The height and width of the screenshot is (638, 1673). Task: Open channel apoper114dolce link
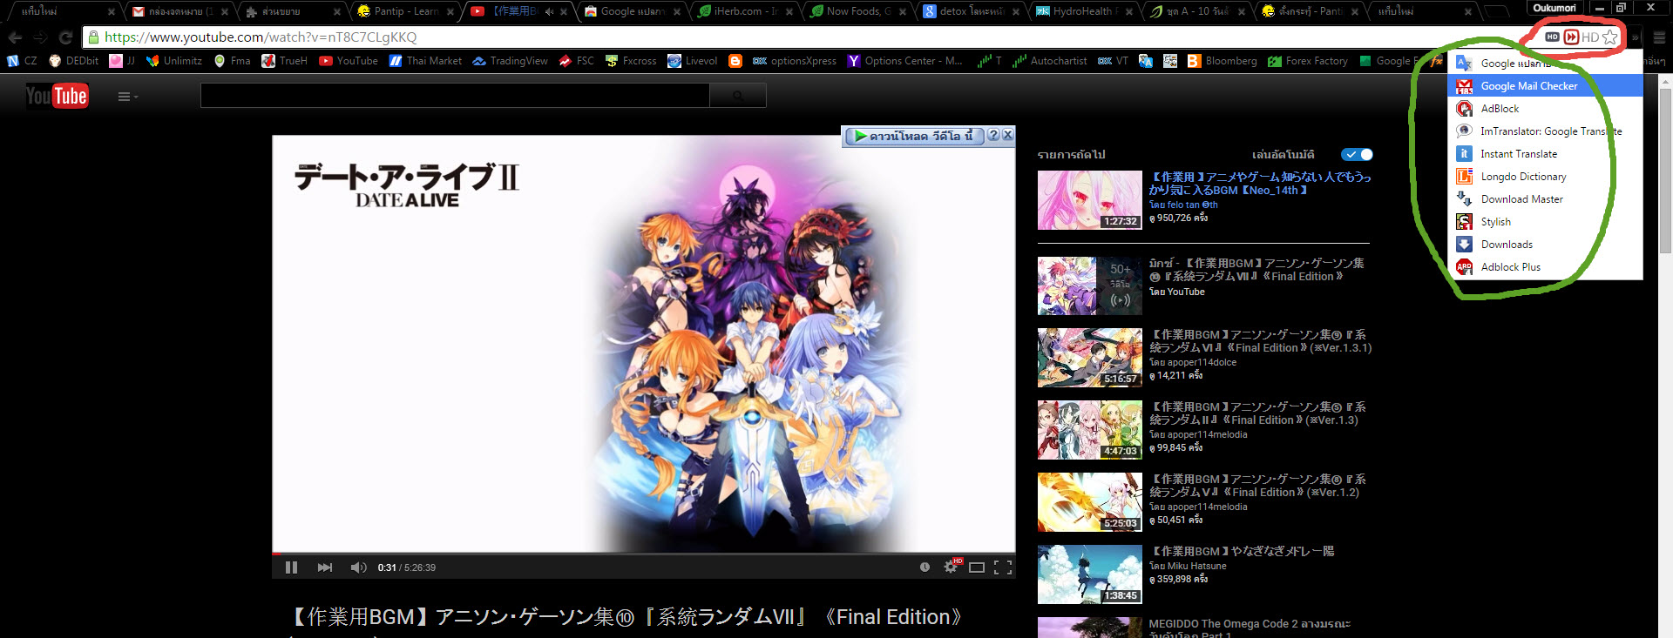tap(1202, 362)
